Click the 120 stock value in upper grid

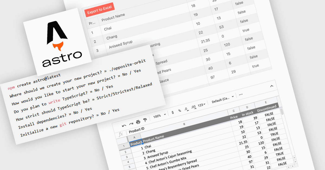[227, 45]
